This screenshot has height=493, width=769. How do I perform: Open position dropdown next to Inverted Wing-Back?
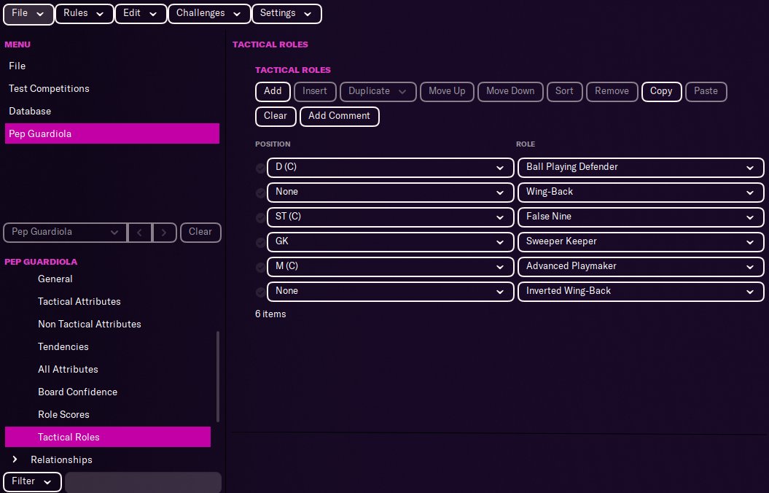pyautogui.click(x=390, y=292)
